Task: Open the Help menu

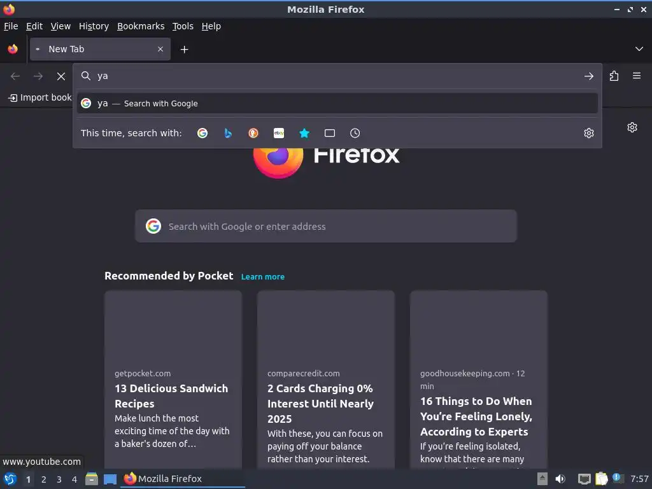Action: [211, 26]
